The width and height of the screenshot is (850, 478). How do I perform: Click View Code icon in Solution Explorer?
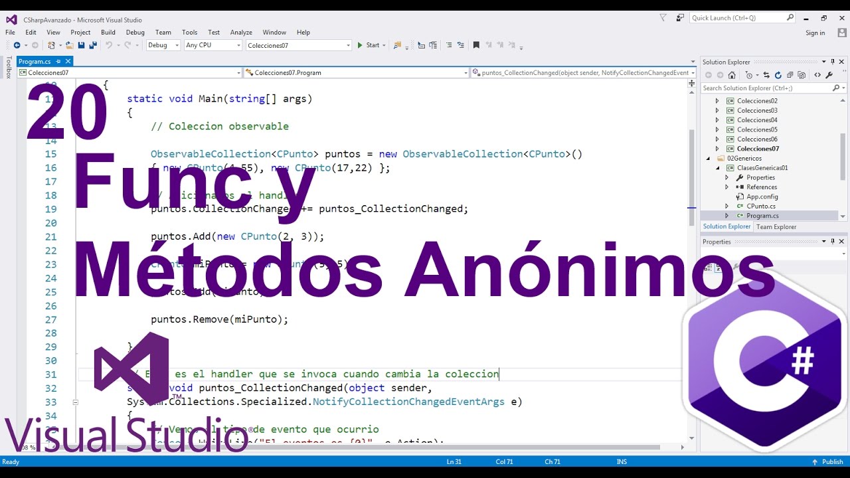coord(817,75)
